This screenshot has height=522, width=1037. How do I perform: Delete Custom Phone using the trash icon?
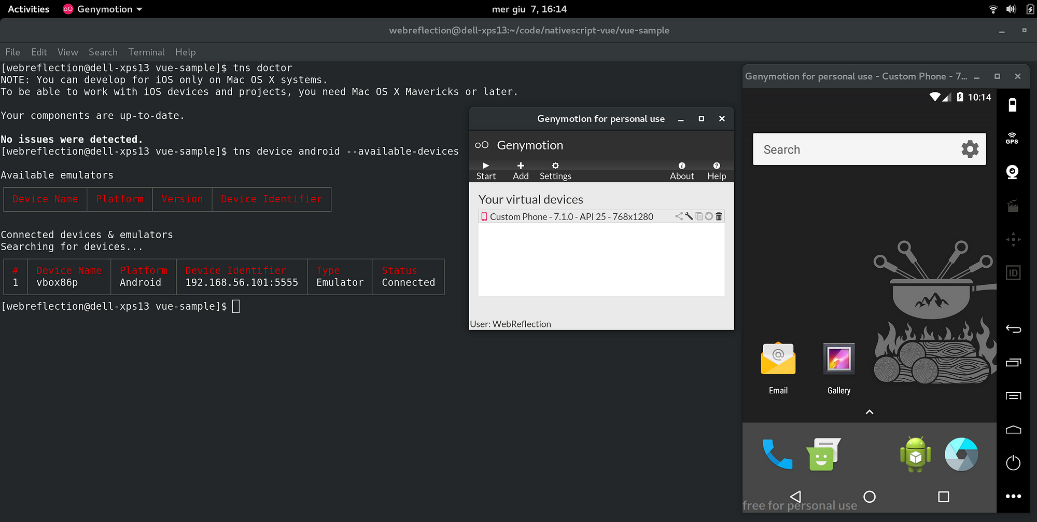(x=719, y=216)
